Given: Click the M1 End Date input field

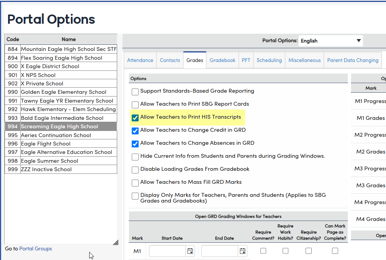Looking at the screenshot, I should point(219,251).
